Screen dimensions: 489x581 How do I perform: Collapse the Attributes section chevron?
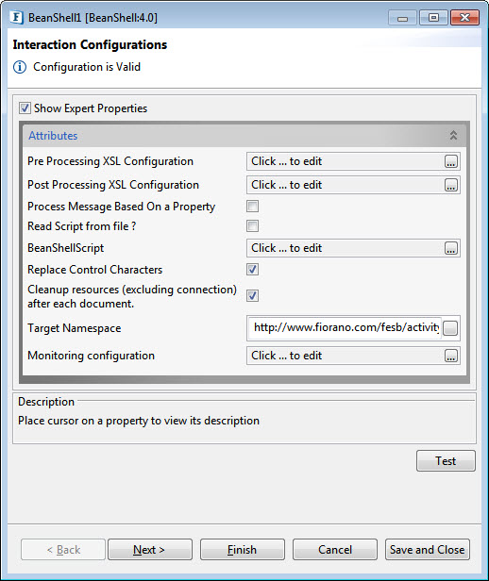453,135
